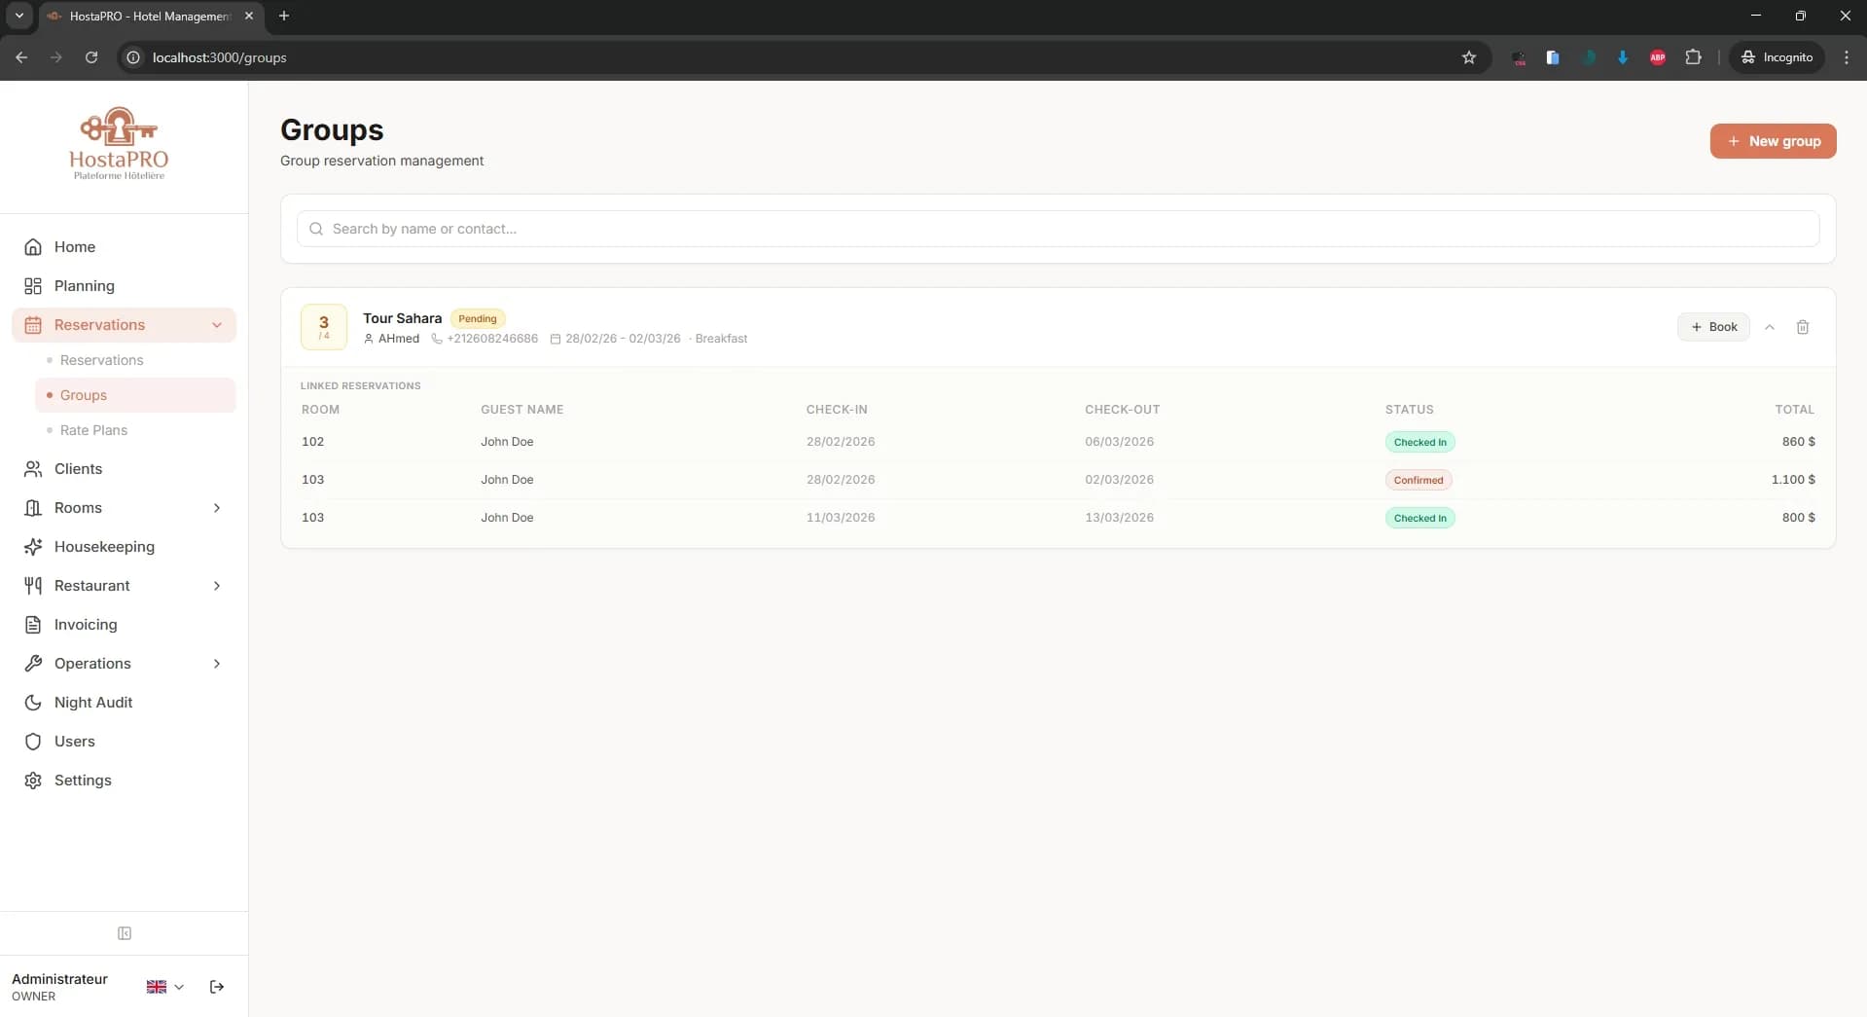Open the browser extensions puzzle icon
The image size is (1867, 1017).
(1693, 57)
